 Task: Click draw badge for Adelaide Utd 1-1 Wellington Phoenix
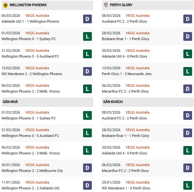pyautogui.click(x=87, y=19)
